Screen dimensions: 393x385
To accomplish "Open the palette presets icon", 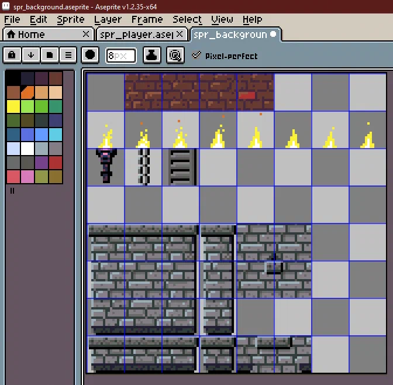I will coord(50,54).
